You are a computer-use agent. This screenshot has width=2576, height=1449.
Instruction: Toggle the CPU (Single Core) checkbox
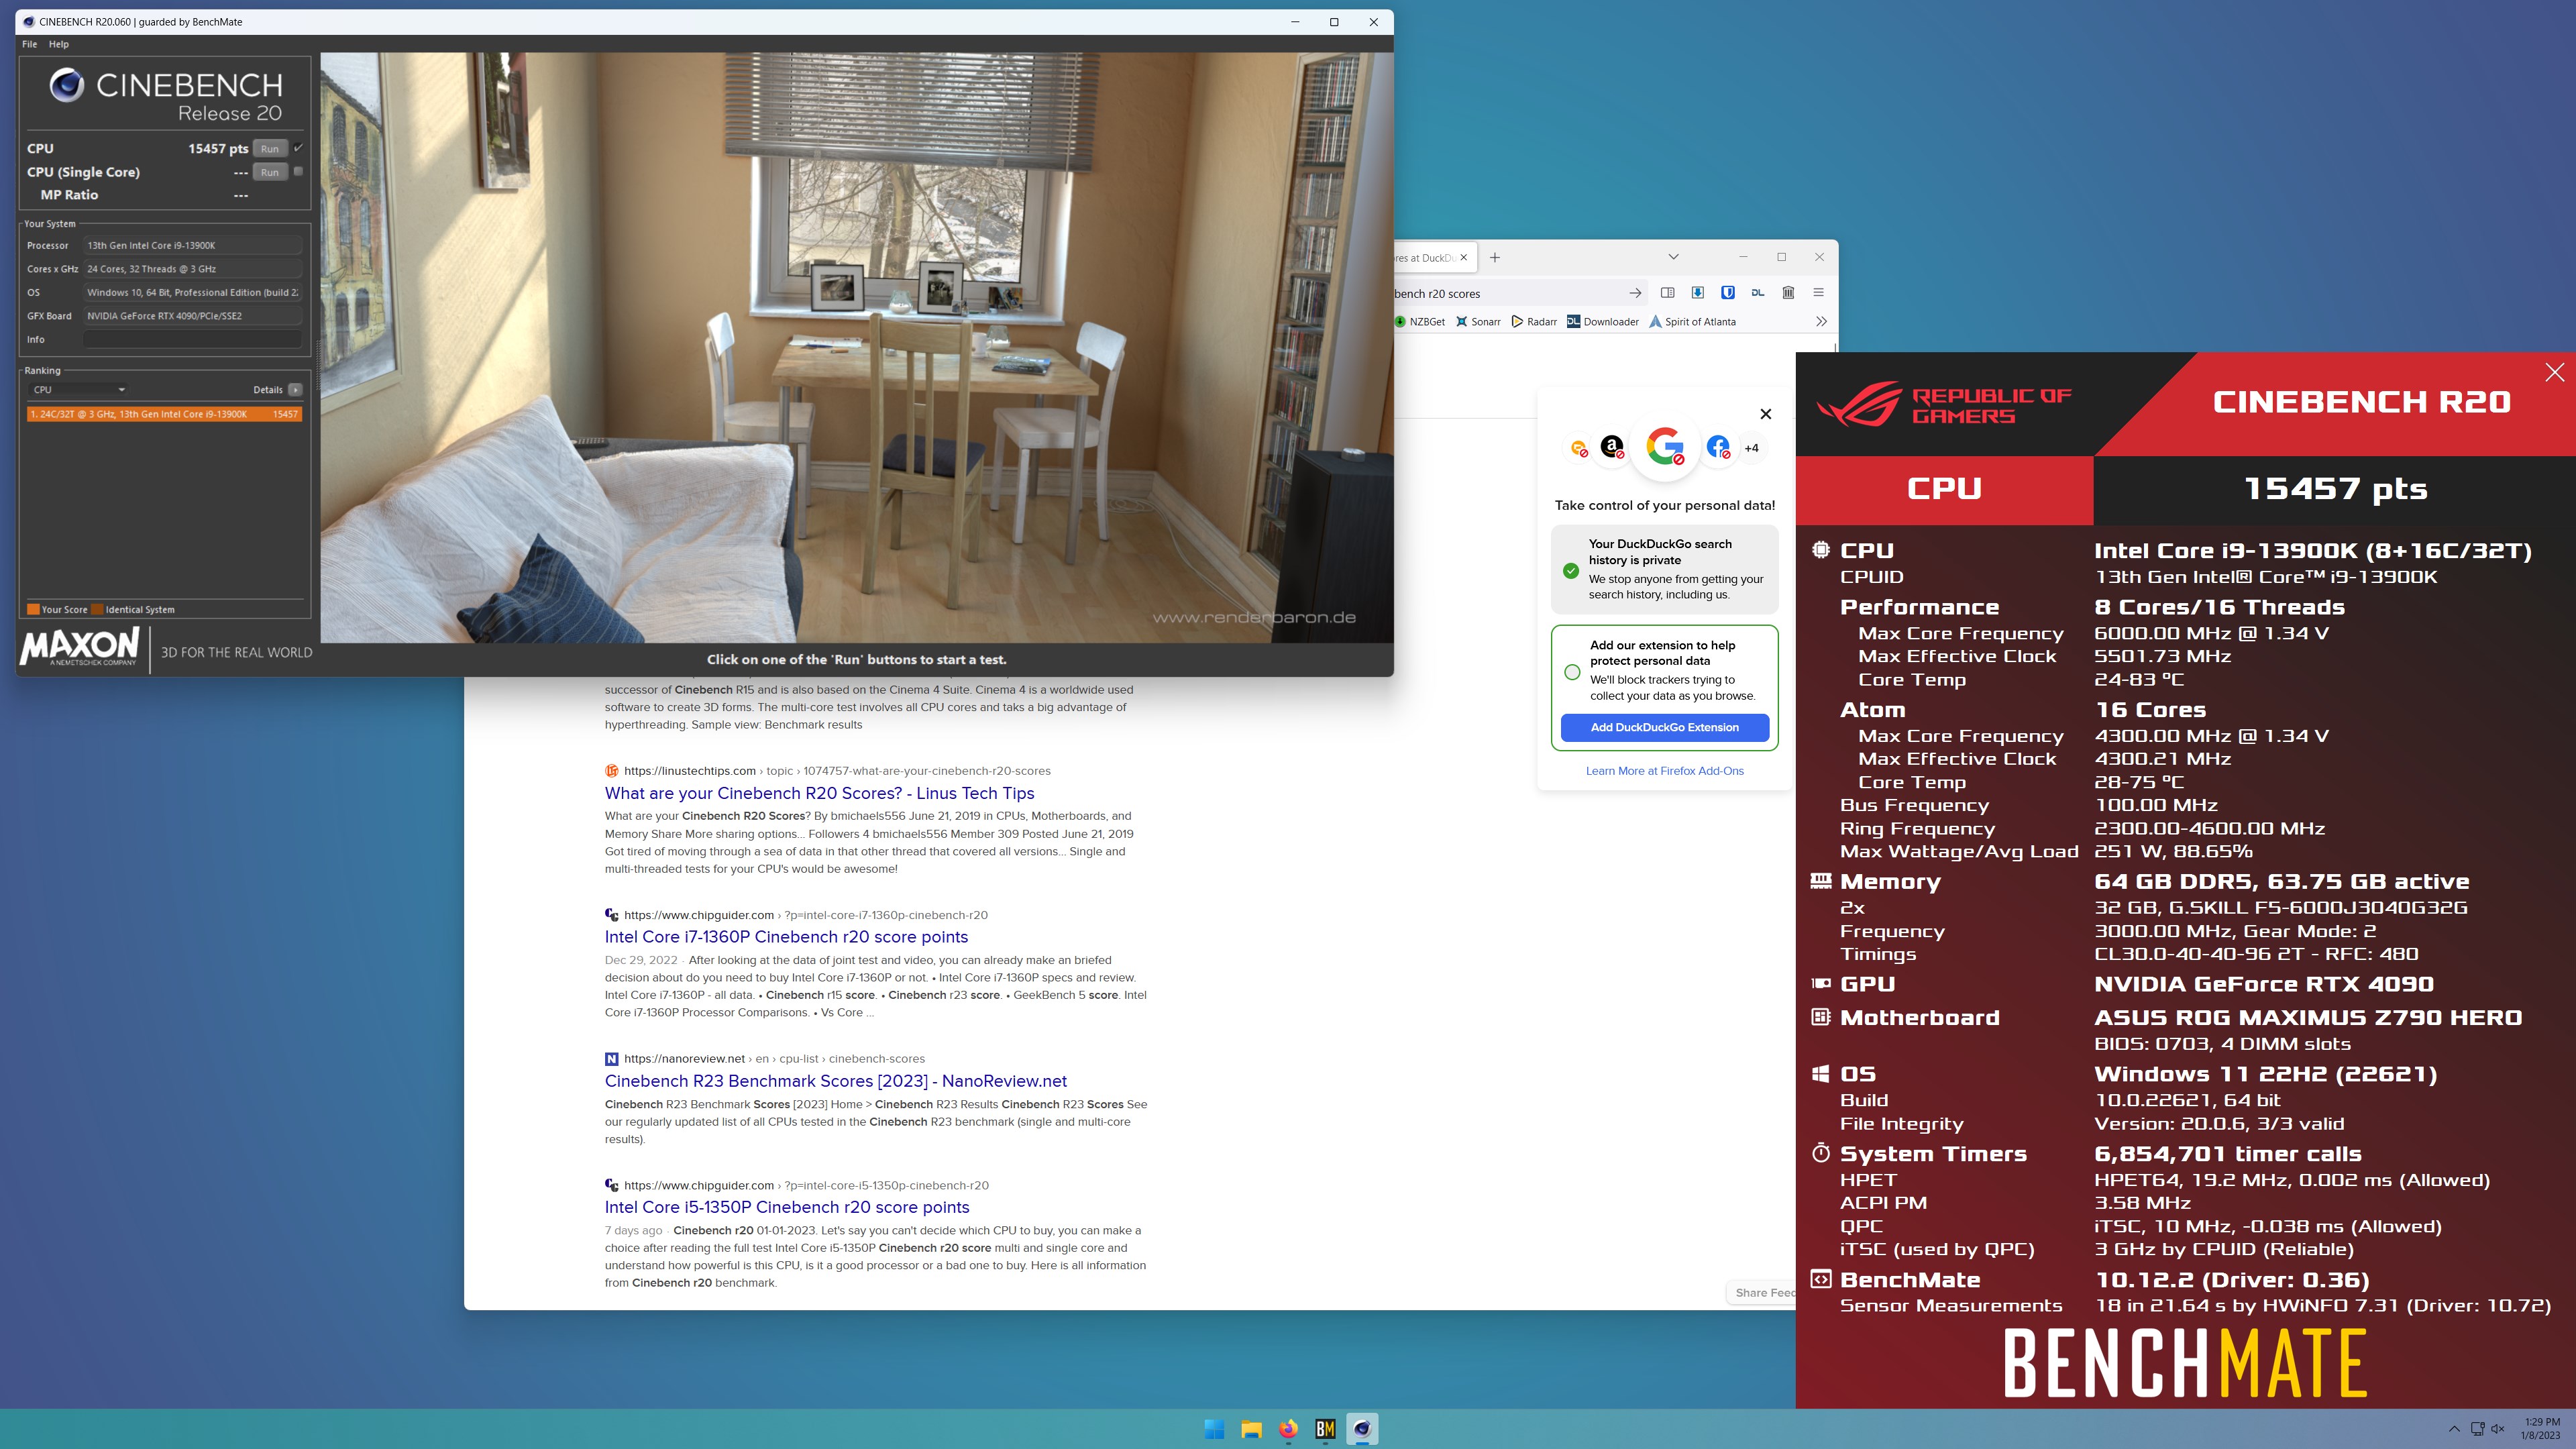[x=298, y=171]
